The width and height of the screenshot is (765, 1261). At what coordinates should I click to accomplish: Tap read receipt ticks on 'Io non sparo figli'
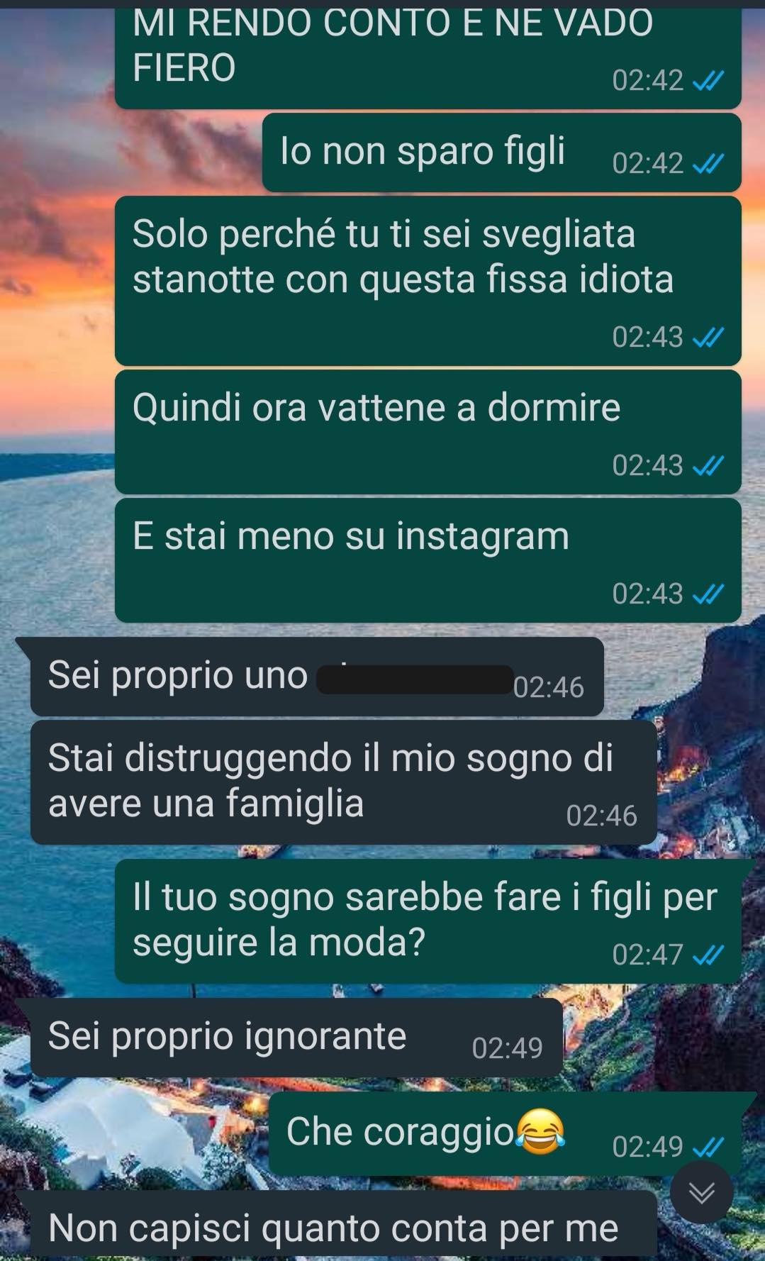pos(708,164)
